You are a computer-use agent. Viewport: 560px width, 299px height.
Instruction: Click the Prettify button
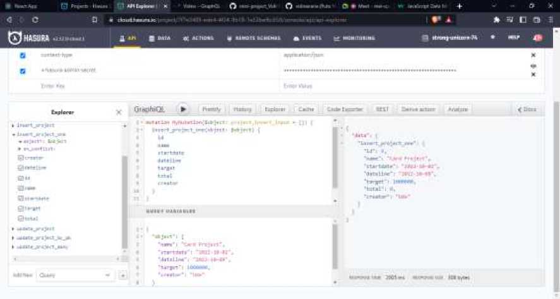click(211, 109)
